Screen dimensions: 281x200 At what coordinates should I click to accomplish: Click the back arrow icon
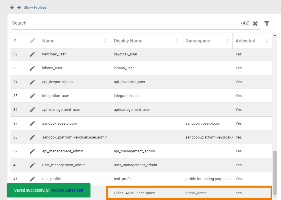click(x=12, y=7)
